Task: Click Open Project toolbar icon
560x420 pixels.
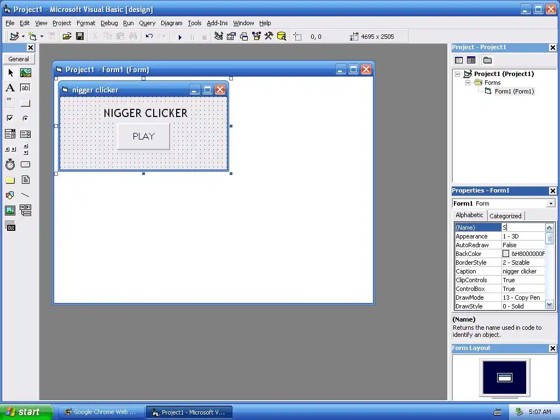Action: coord(67,36)
